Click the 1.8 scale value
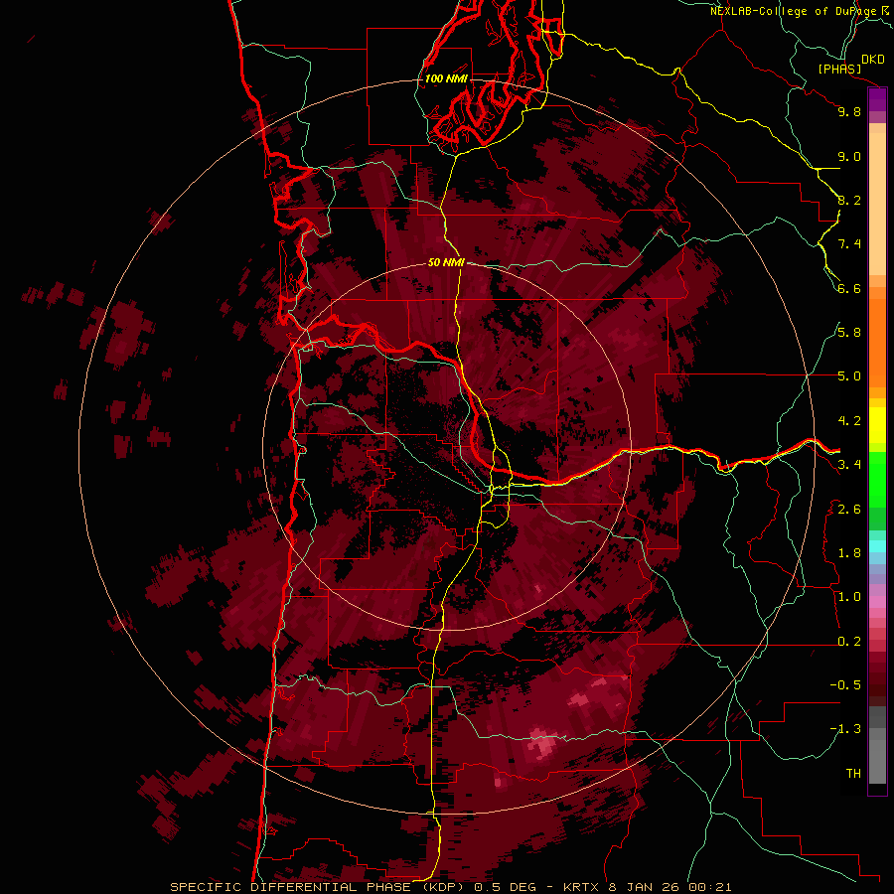Image resolution: width=894 pixels, height=894 pixels. pyautogui.click(x=849, y=553)
